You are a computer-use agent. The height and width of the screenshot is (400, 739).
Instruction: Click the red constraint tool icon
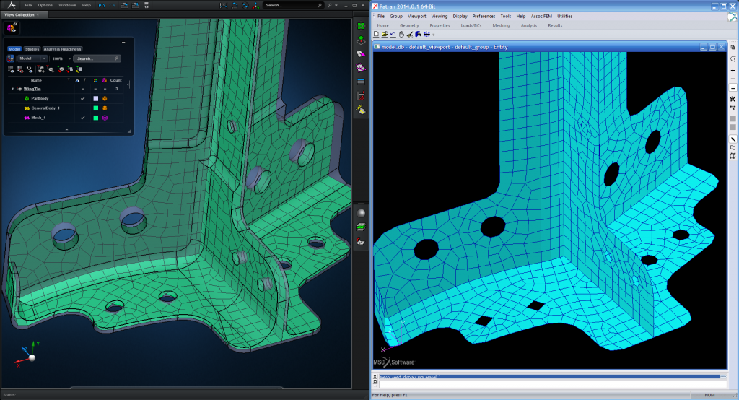coord(361,95)
